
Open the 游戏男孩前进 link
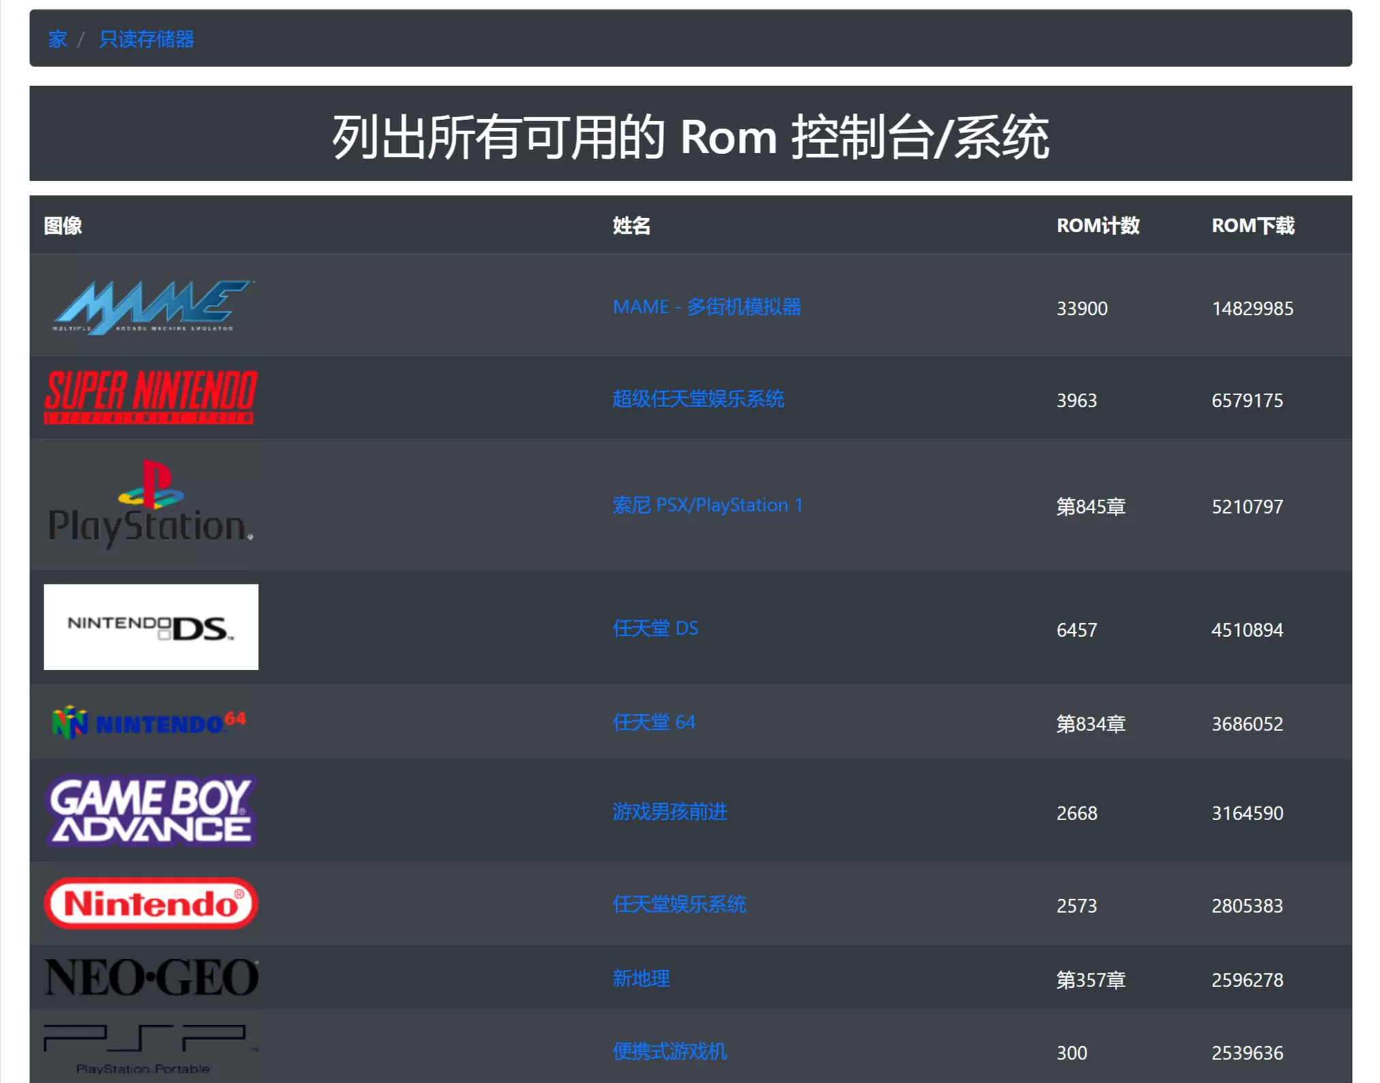[670, 813]
